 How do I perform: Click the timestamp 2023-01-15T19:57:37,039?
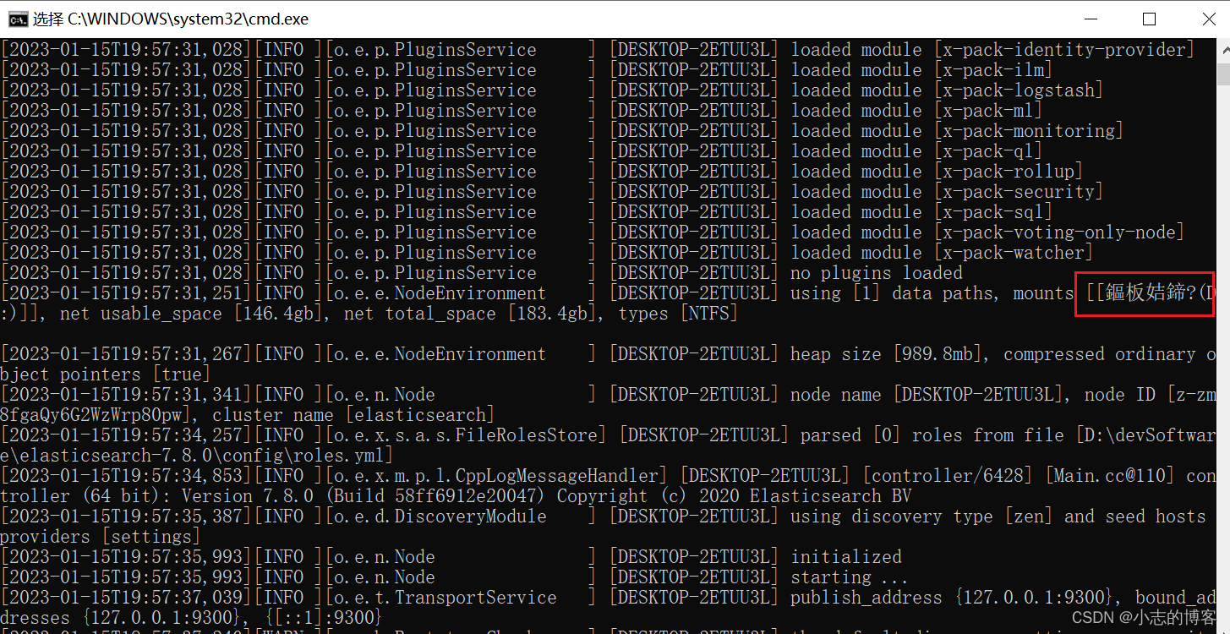126,598
